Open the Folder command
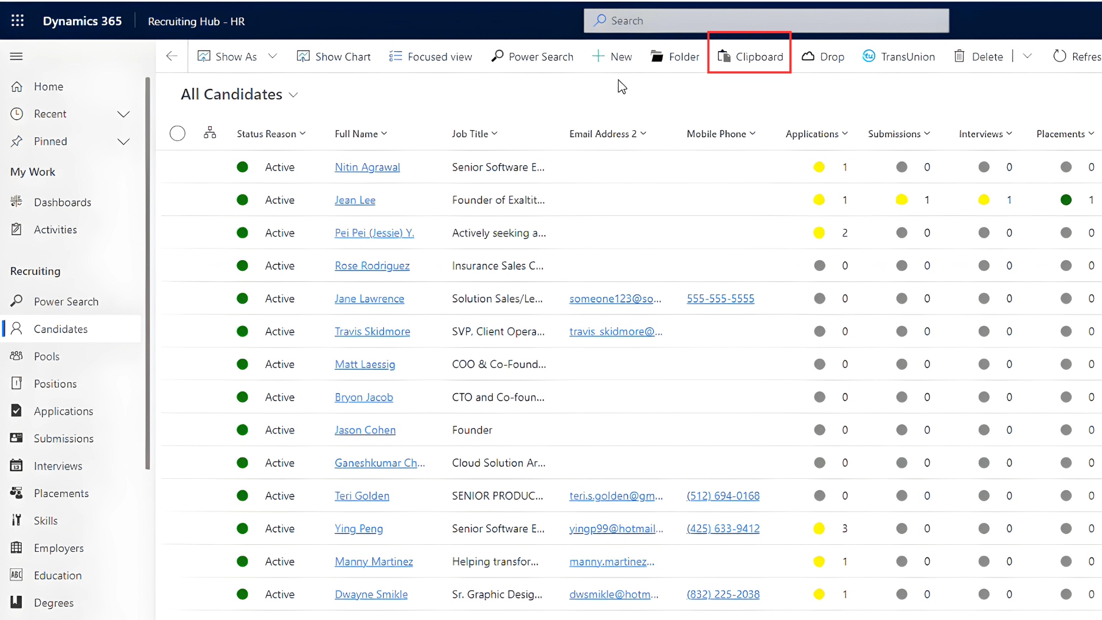 click(675, 56)
